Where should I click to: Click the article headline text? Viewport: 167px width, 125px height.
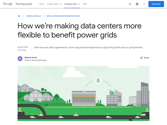pos(79,30)
